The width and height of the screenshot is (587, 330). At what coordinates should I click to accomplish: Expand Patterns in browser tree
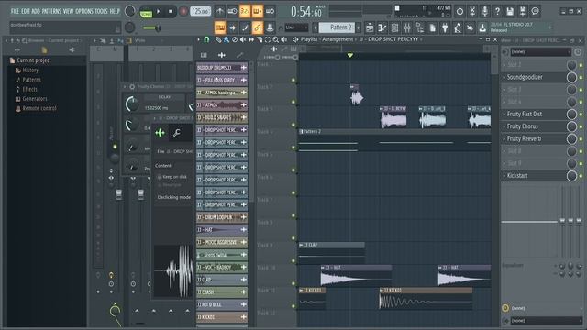(31, 80)
